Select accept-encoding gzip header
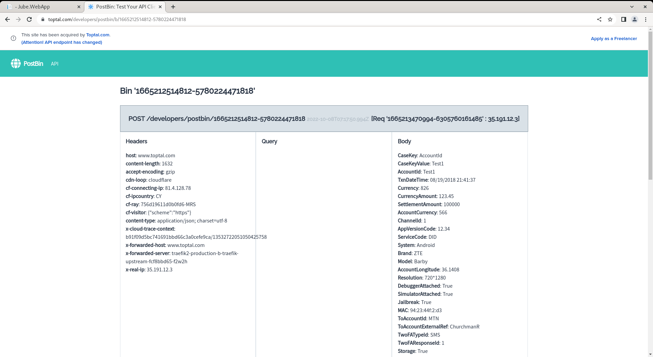The height and width of the screenshot is (357, 653). [150, 172]
